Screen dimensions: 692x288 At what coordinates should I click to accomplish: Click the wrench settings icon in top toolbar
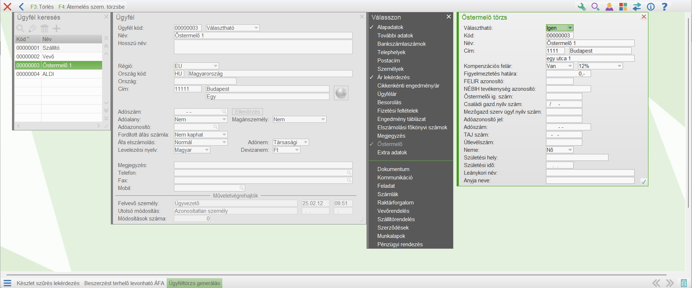[582, 7]
